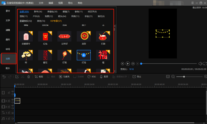Screen dimensions: 207x124
Task: Lock the main video track
Action: tap(9, 93)
